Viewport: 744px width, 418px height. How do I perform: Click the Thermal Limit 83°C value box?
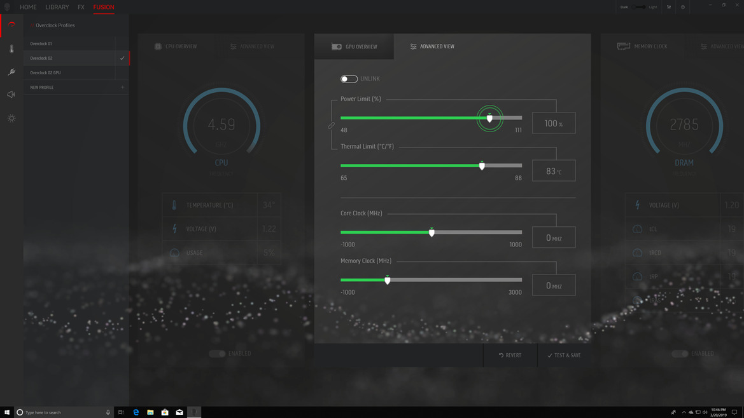[x=554, y=171]
